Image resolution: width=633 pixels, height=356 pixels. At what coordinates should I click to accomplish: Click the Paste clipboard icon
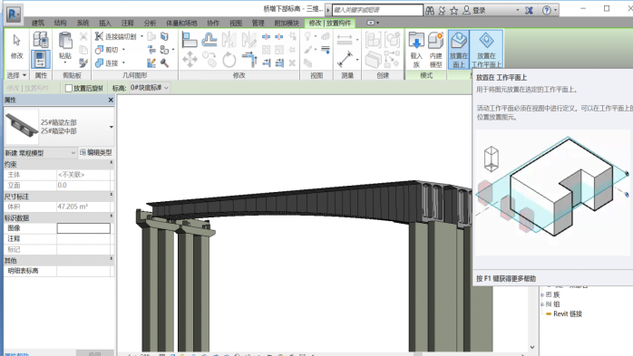point(65,45)
